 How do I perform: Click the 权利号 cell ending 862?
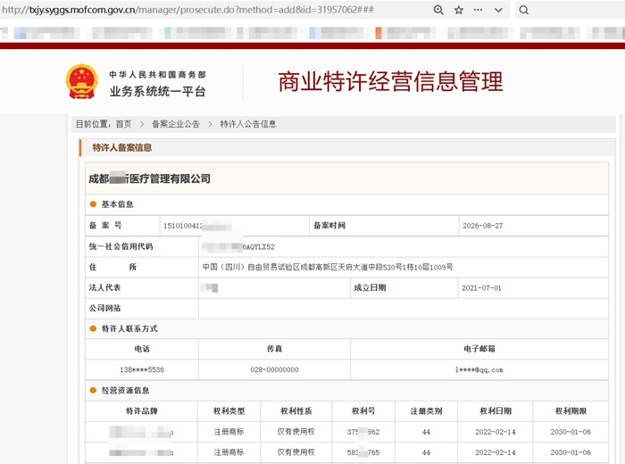(363, 432)
